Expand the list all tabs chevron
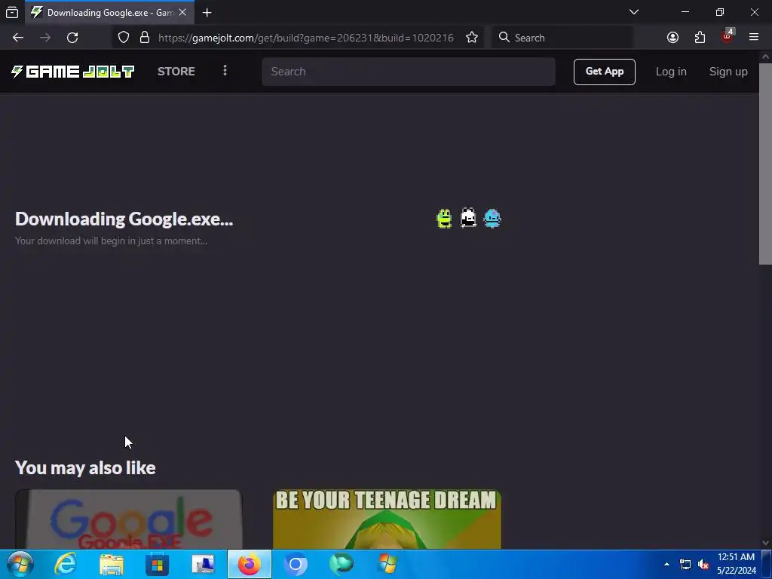 (x=634, y=12)
